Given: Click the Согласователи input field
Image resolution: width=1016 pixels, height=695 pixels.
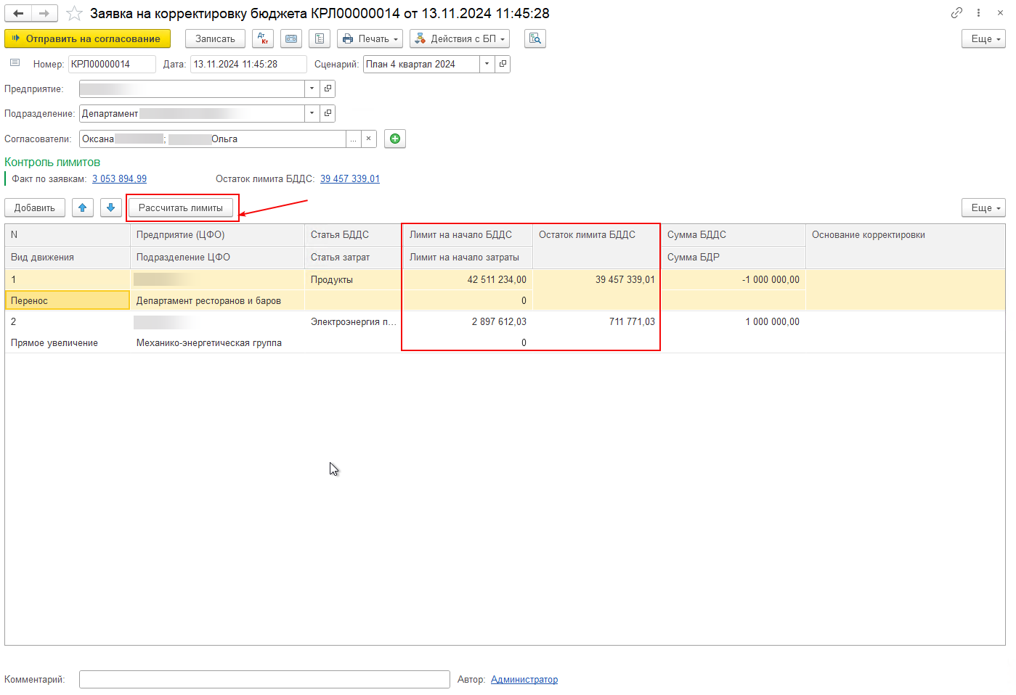Looking at the screenshot, I should [x=213, y=139].
